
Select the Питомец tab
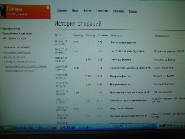point(102,11)
